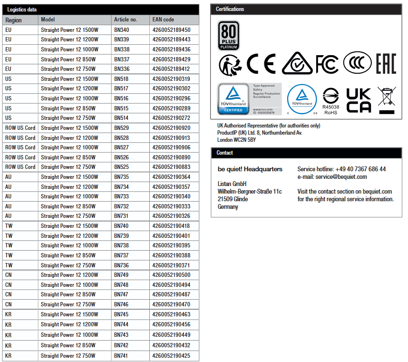Click article number BN738
This screenshot has height=362, width=408.
[121, 245]
